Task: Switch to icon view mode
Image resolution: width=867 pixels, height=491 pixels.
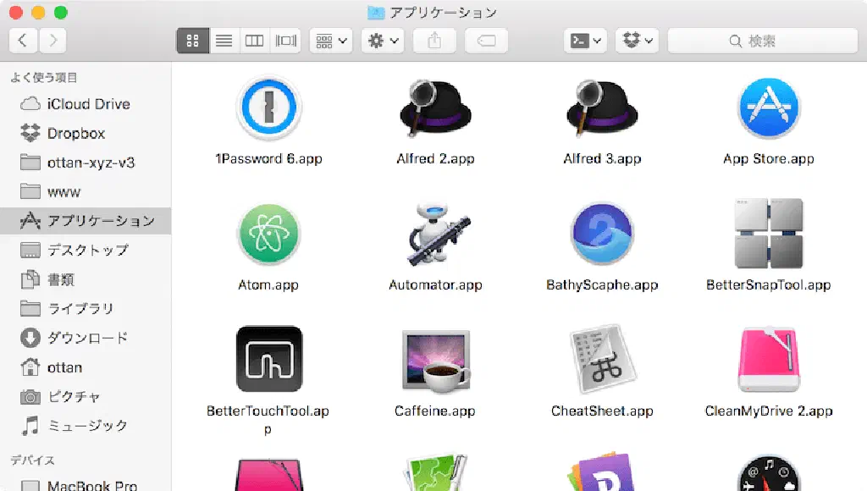Action: pyautogui.click(x=192, y=41)
